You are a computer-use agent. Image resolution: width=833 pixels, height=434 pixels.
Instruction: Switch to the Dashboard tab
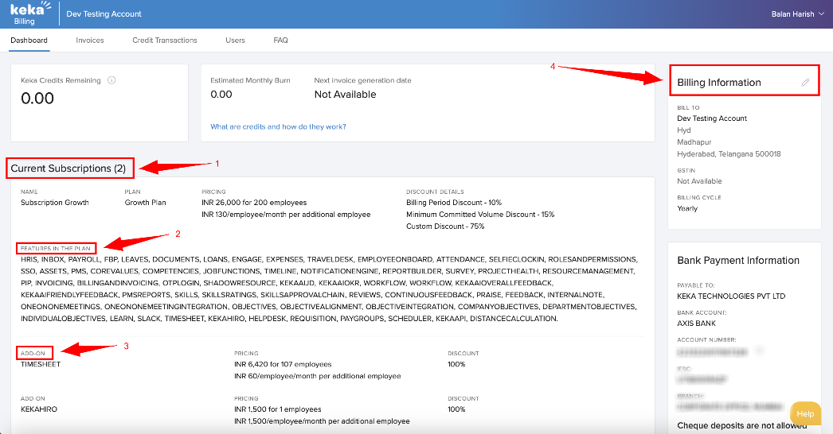29,40
